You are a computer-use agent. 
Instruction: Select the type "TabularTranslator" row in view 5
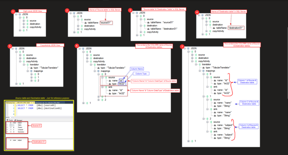45,68
